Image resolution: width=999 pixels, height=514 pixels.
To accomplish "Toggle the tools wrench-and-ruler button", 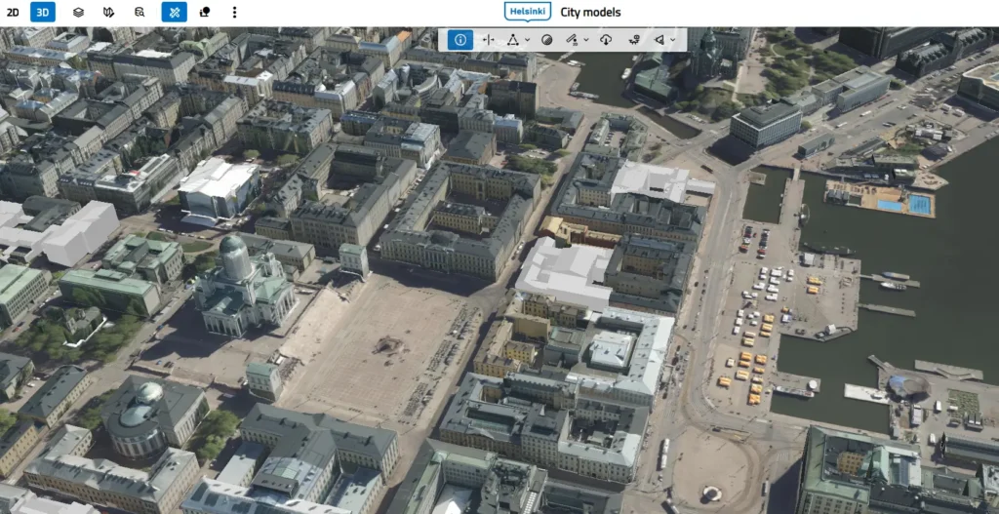I will [174, 12].
